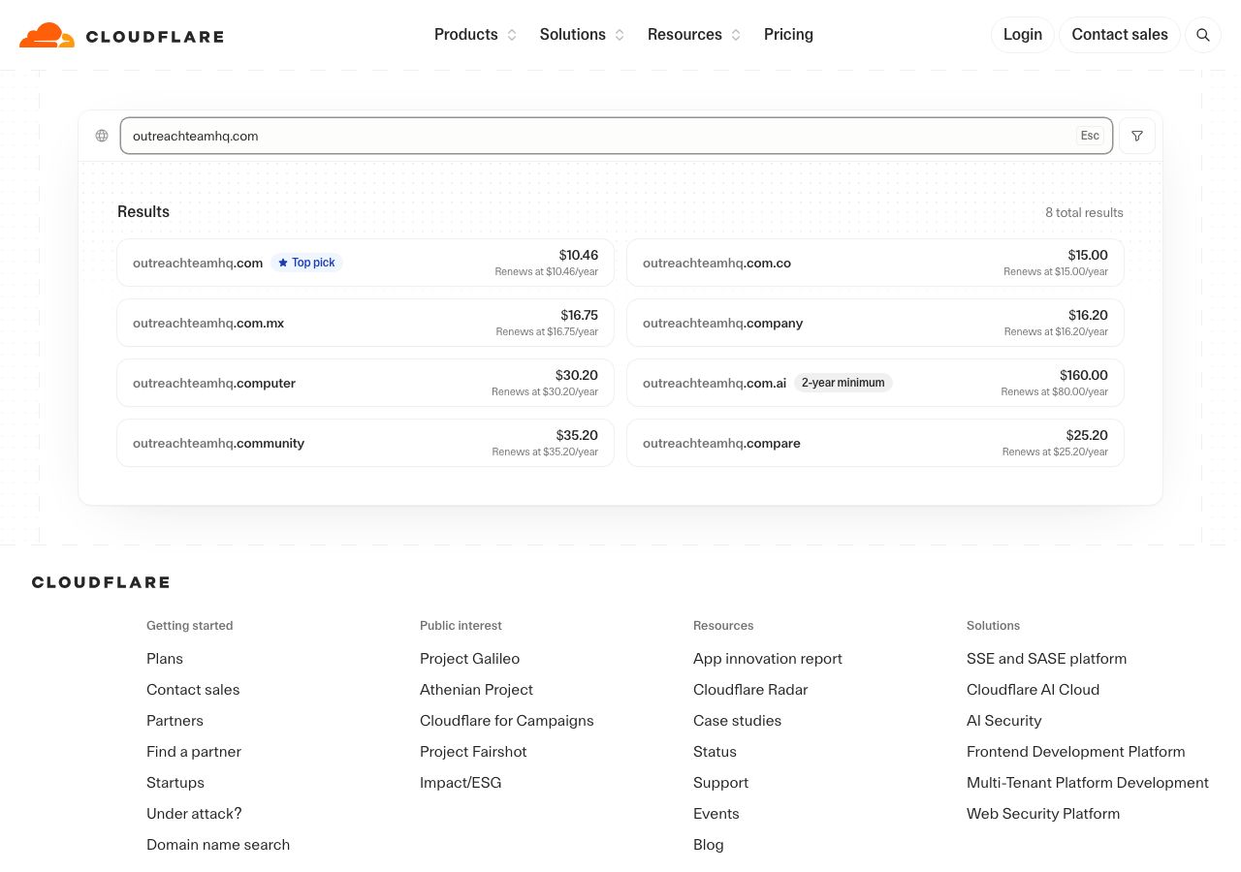The height and width of the screenshot is (872, 1241).
Task: Visit Cloudflare Radar link
Action: pyautogui.click(x=750, y=690)
